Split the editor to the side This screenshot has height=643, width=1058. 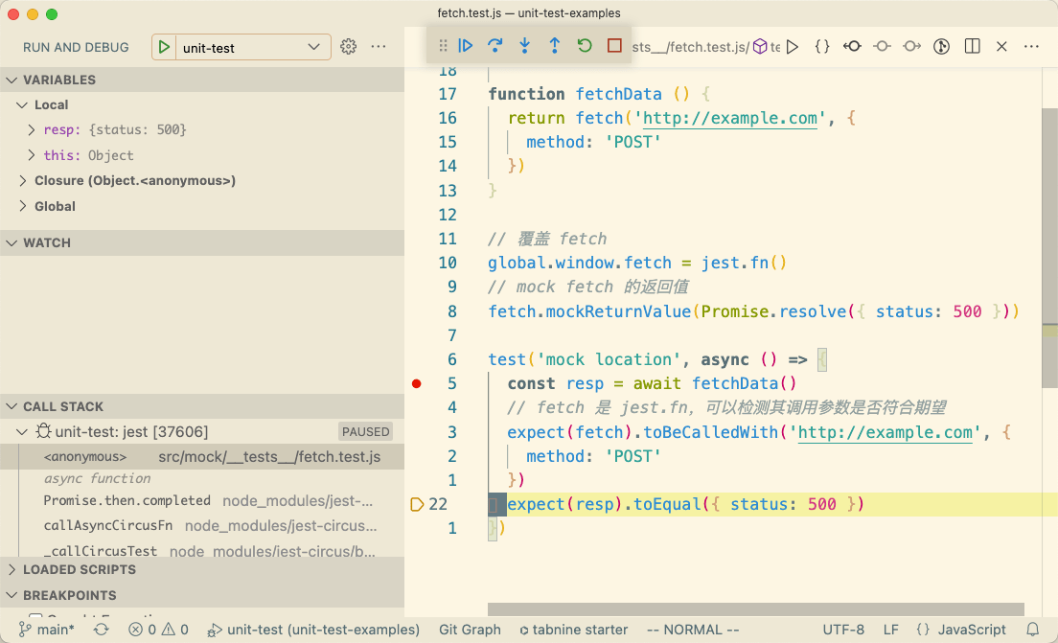973,47
